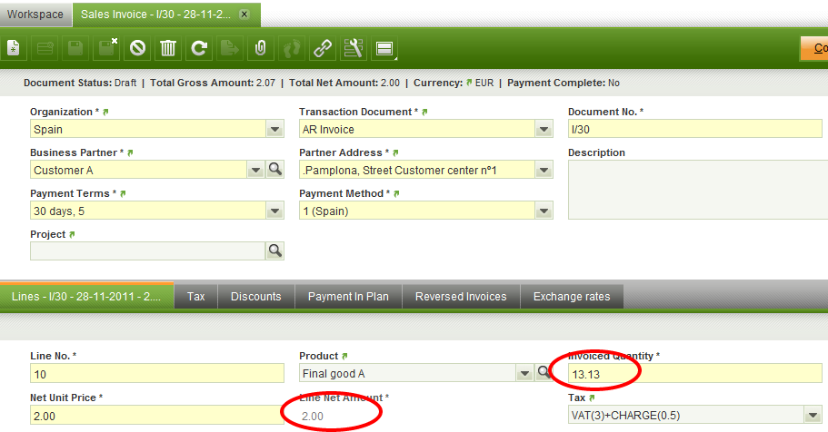The width and height of the screenshot is (828, 432).
Task: Follow the green link arrow beside Payment Terms
Action: 123,193
